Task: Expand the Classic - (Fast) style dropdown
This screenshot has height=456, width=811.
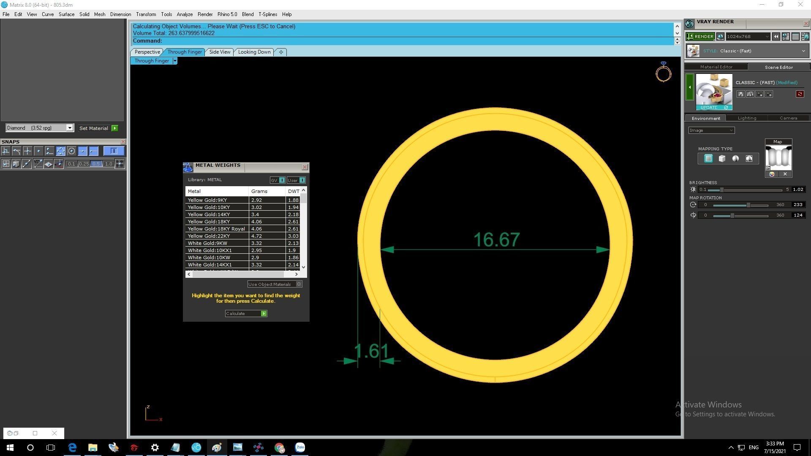Action: pyautogui.click(x=803, y=51)
